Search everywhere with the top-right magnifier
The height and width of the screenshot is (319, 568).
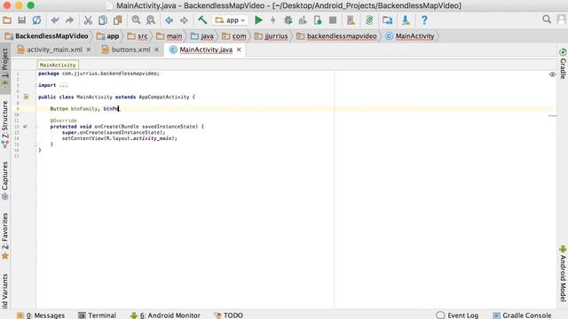point(547,19)
